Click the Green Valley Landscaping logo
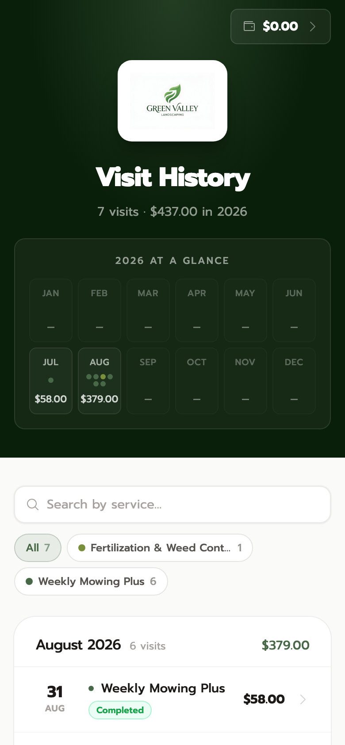Screen dimensions: 345x745 point(172,101)
